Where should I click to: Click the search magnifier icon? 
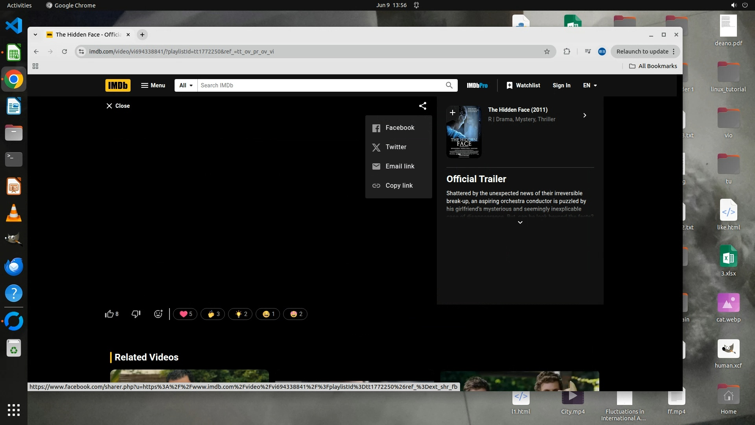click(449, 85)
